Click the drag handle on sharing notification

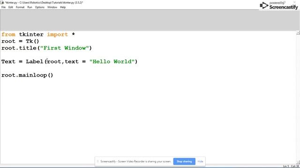click(97, 161)
